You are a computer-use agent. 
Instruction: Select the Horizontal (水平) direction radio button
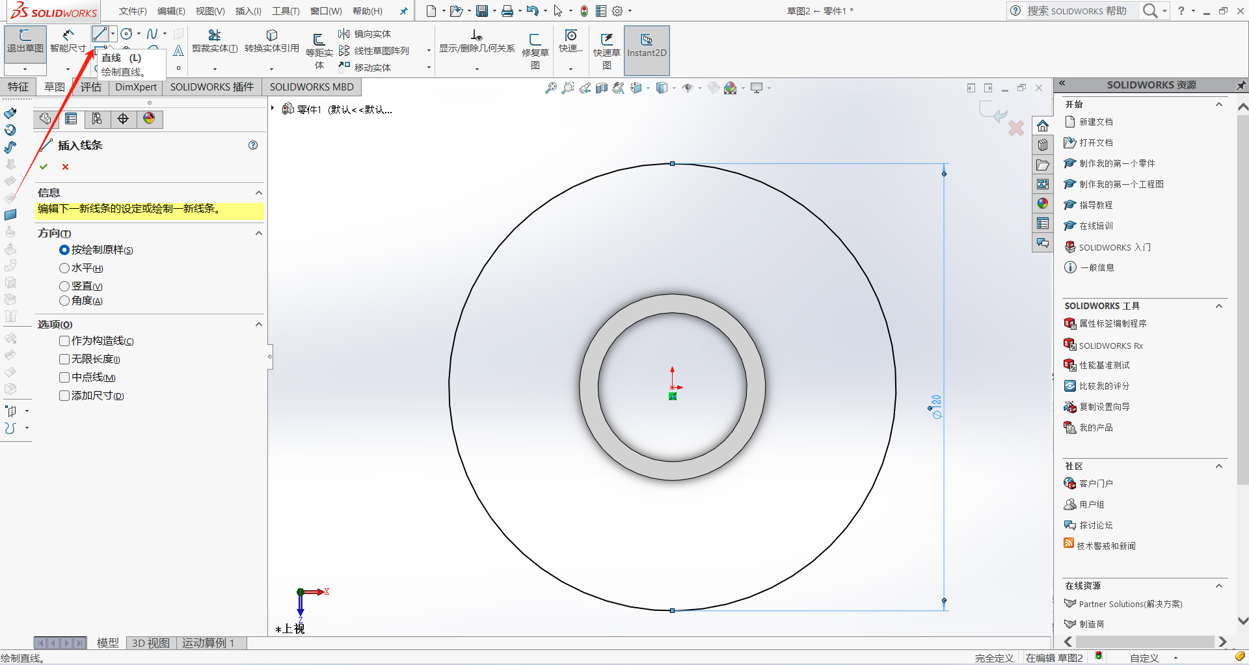pos(64,268)
